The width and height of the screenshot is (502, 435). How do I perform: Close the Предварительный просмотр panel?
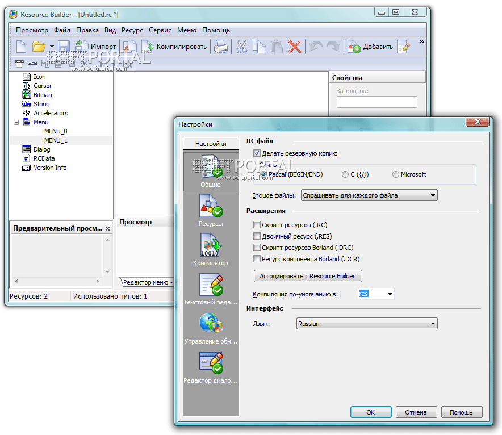(x=107, y=228)
